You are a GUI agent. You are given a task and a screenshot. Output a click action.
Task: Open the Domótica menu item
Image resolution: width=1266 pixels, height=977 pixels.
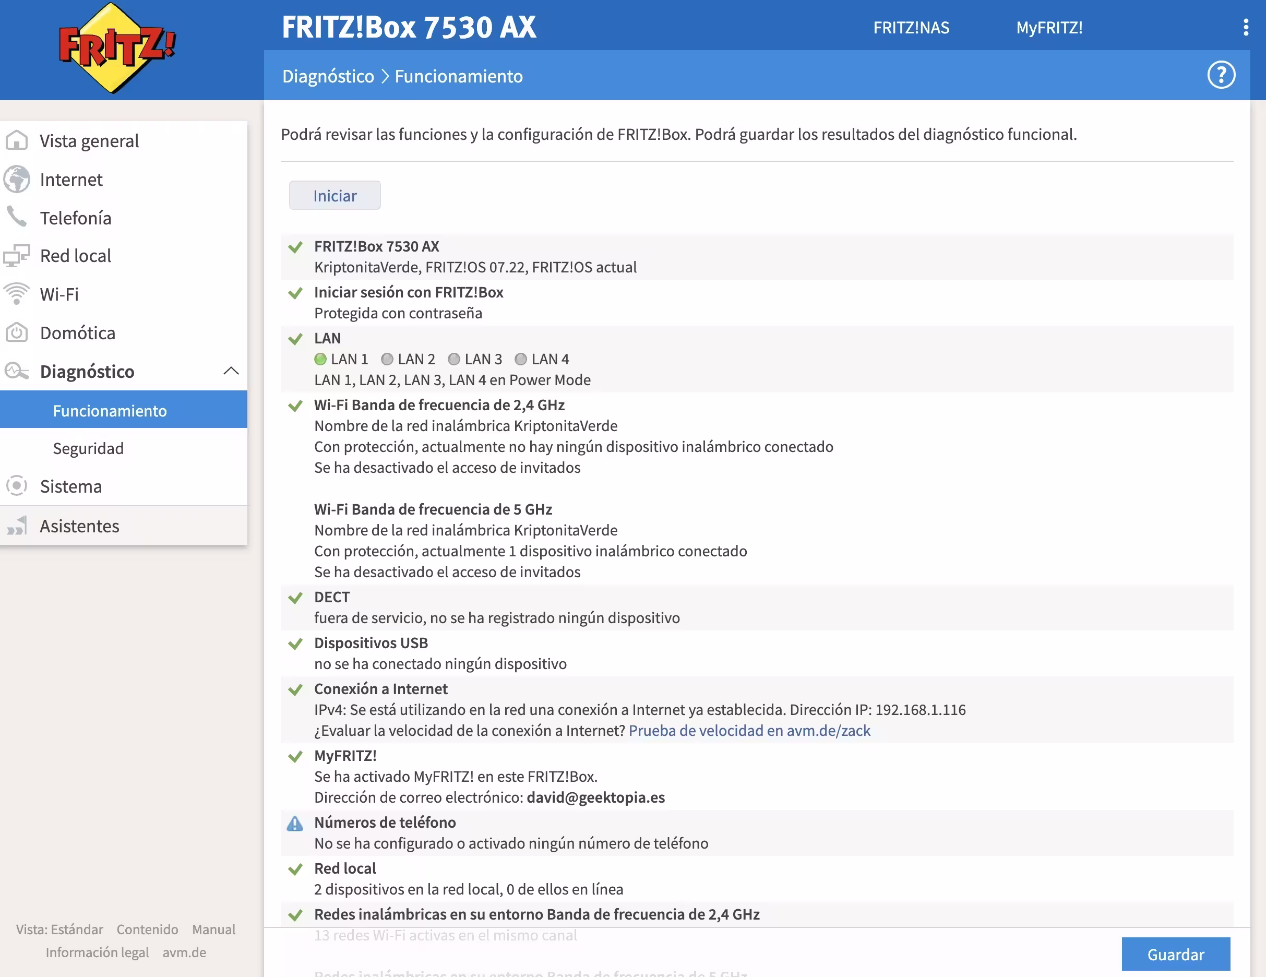pyautogui.click(x=124, y=333)
